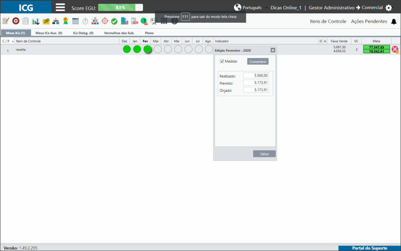
Task: Click the green checkmark circle icon
Action: 114,22
